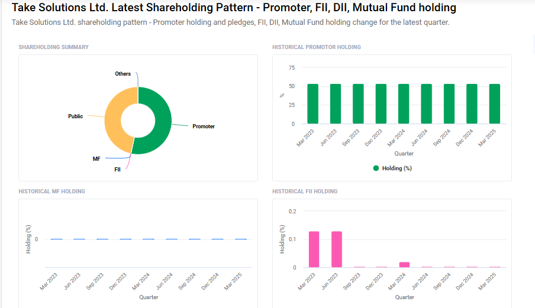Click Quarter axis label in MF chart

149,297
